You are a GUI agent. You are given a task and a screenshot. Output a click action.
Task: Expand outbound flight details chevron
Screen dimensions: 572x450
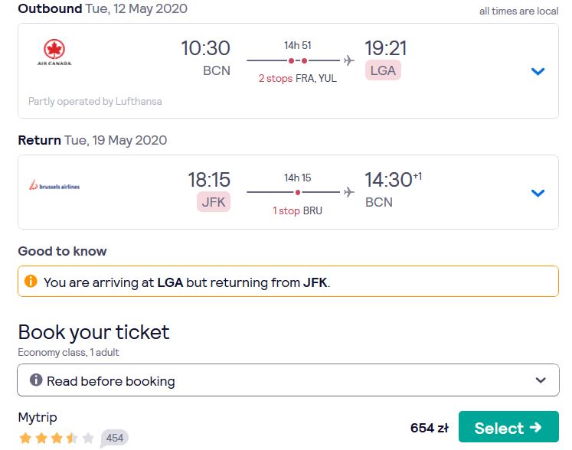pyautogui.click(x=538, y=71)
